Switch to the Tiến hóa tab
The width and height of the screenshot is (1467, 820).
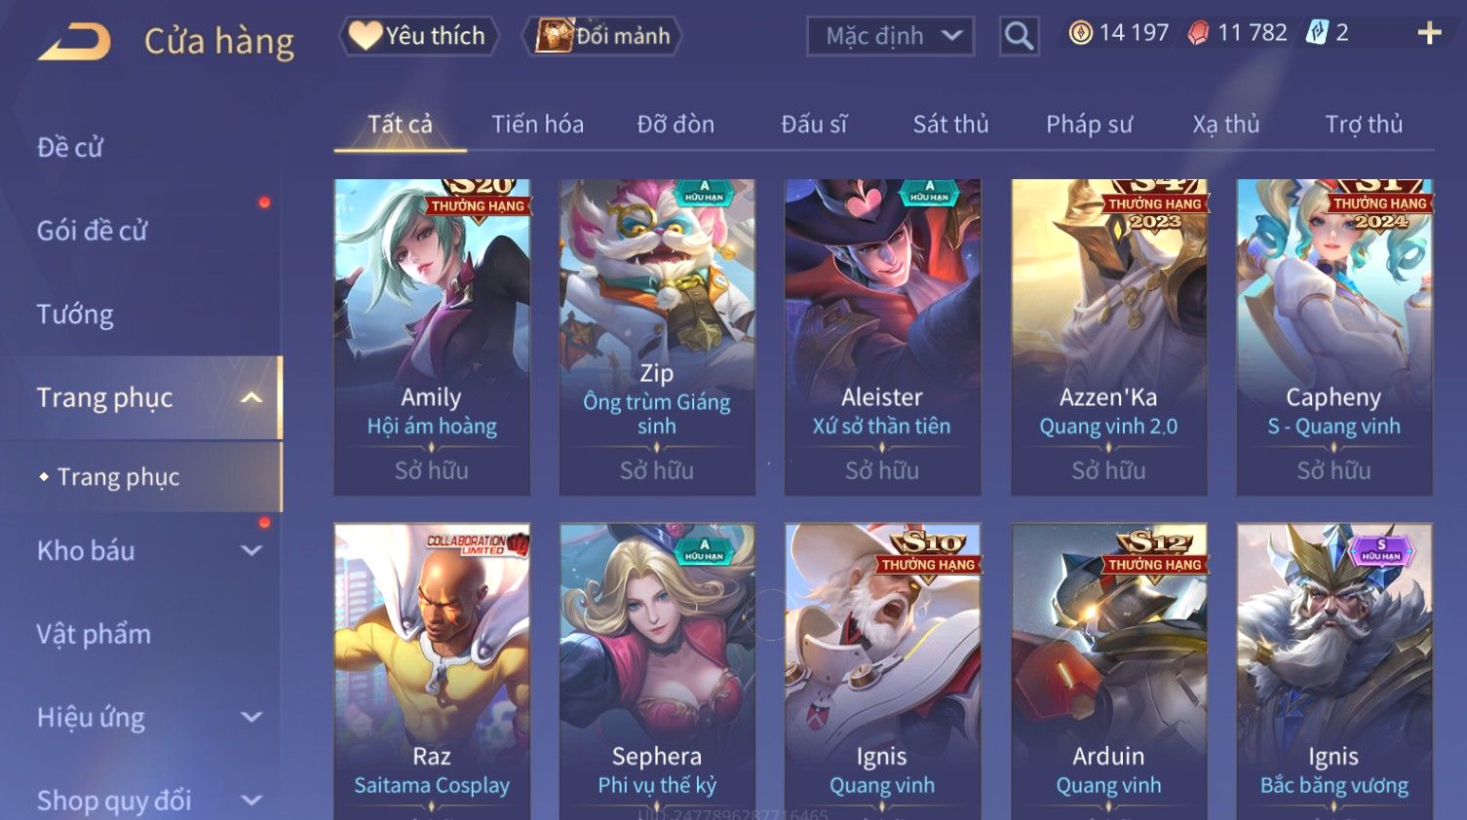coord(537,125)
